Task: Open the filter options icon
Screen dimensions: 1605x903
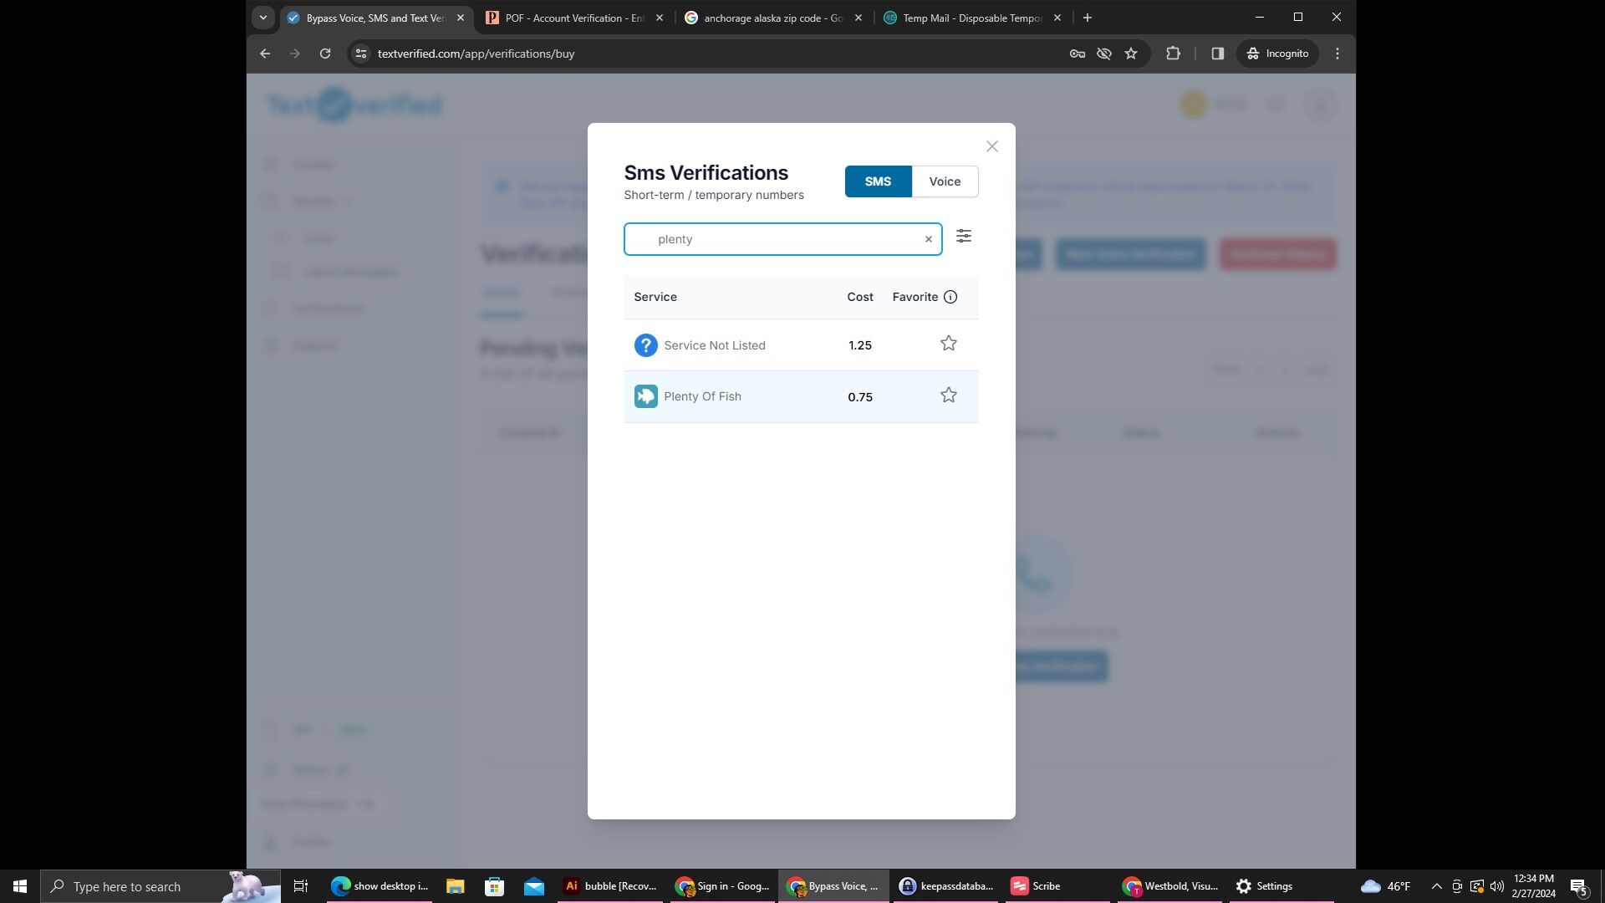Action: [964, 237]
